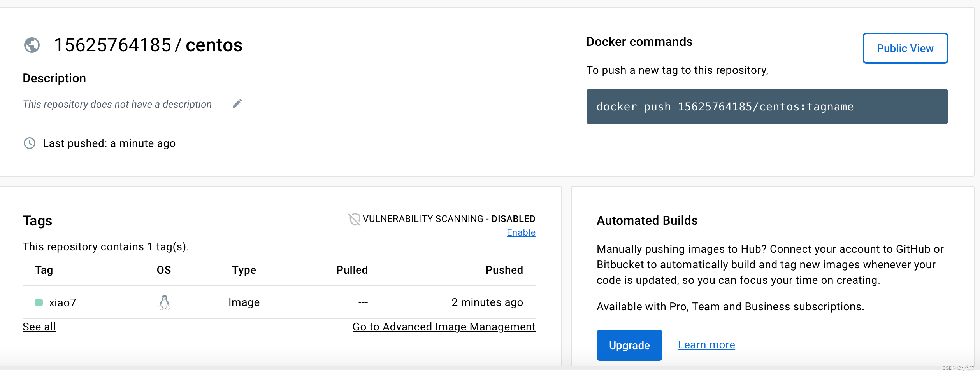Viewport: 980px width, 374px height.
Task: Click the Automated Builds heading
Action: coord(647,220)
